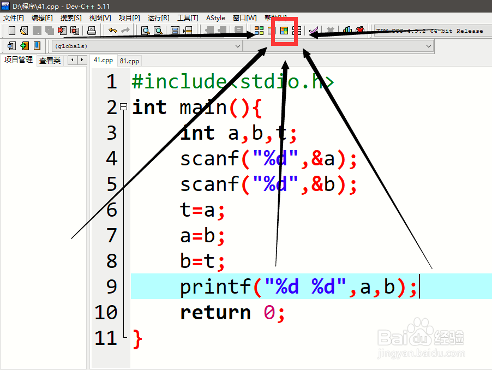492x370 pixels.
Task: Start debugging with the checkmark icon
Action: coord(314,31)
